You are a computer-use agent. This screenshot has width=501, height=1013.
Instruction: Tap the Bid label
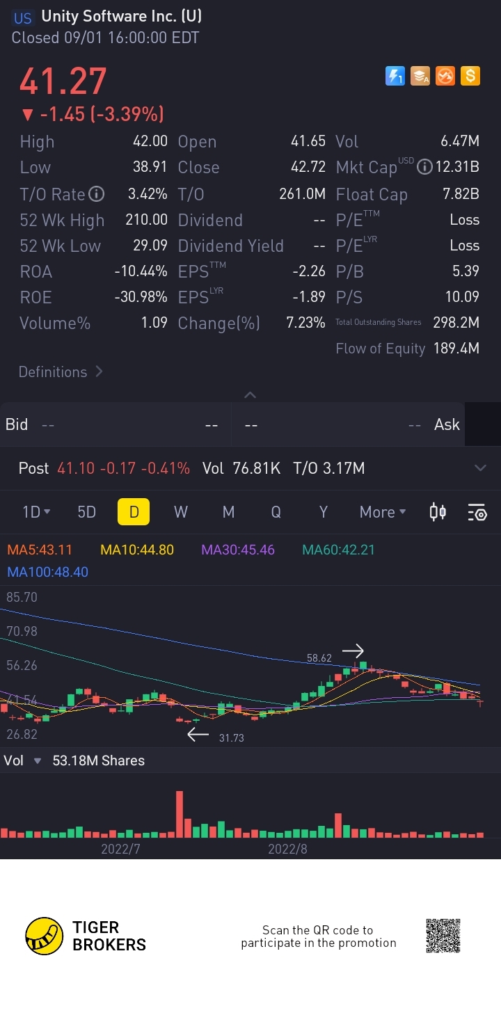click(17, 424)
